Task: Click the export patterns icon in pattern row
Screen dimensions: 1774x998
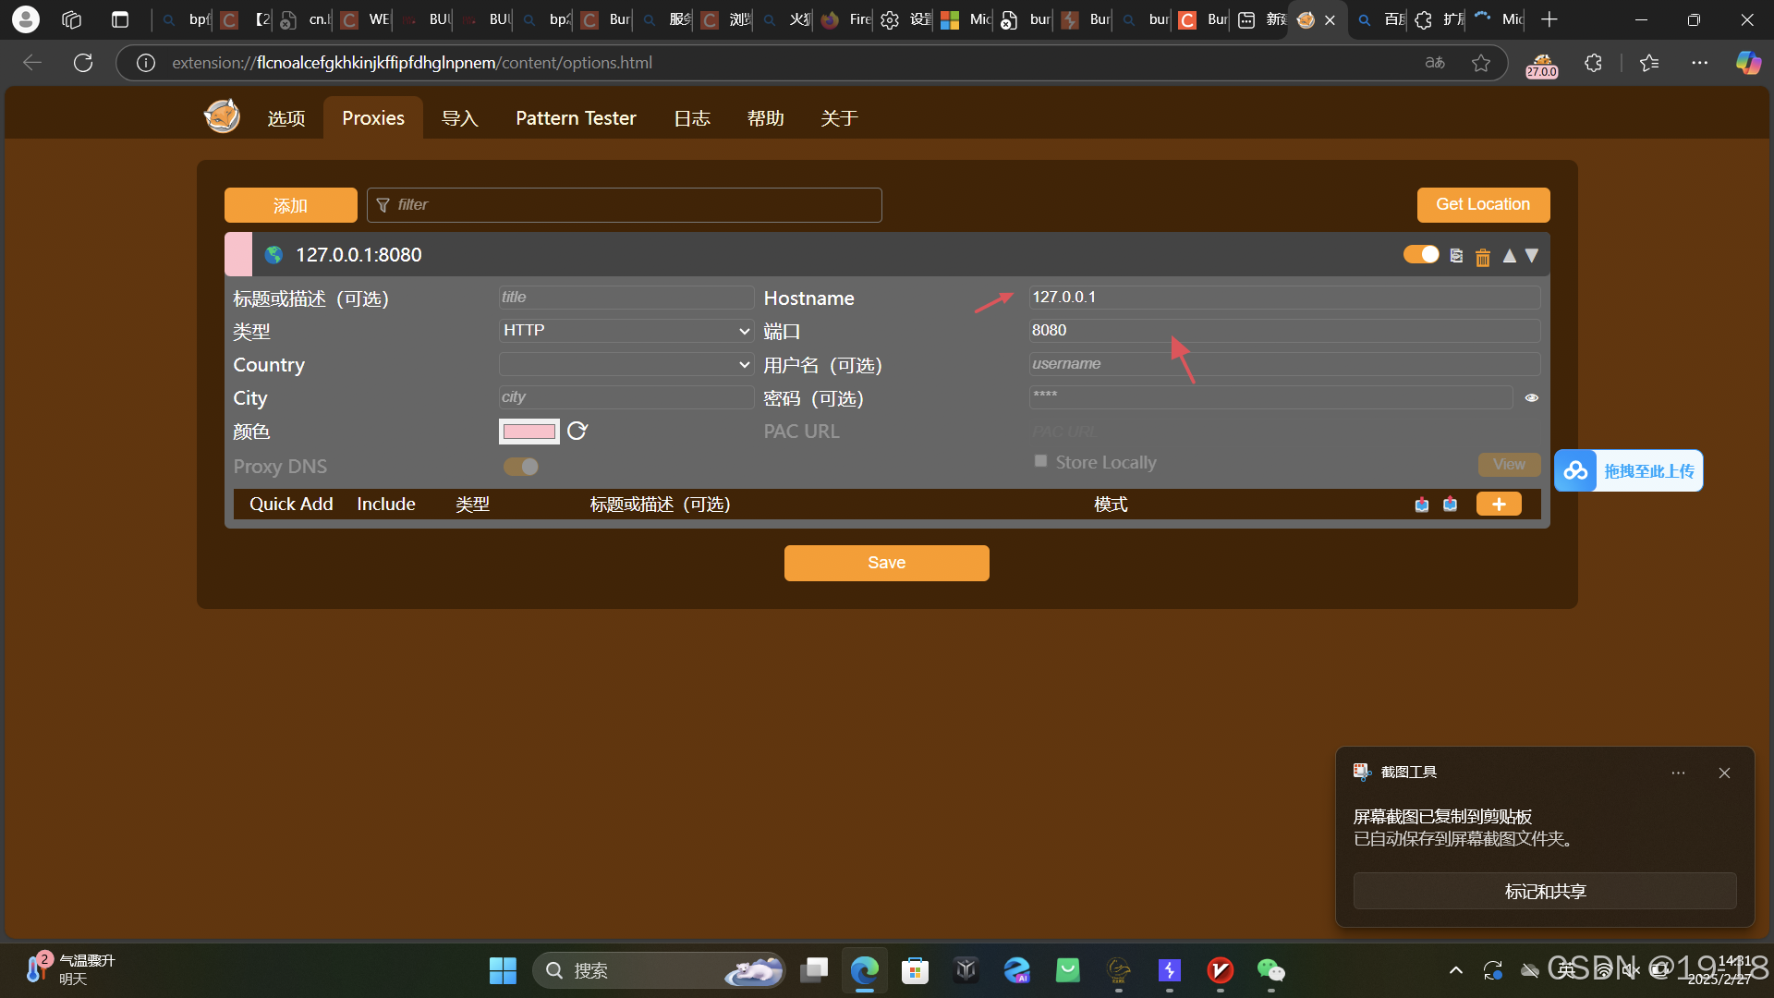Action: [x=1450, y=505]
